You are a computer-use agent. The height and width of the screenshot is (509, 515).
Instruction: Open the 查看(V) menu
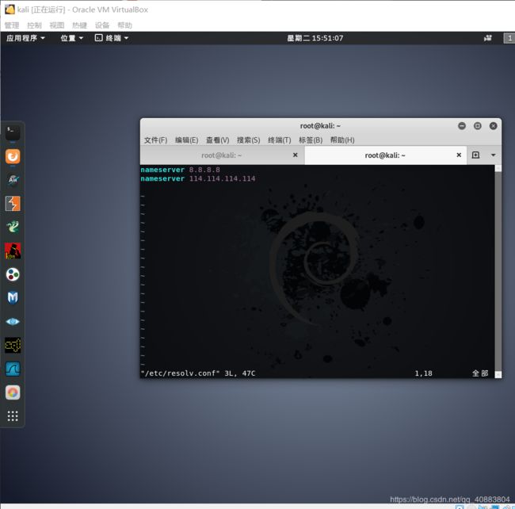point(217,140)
